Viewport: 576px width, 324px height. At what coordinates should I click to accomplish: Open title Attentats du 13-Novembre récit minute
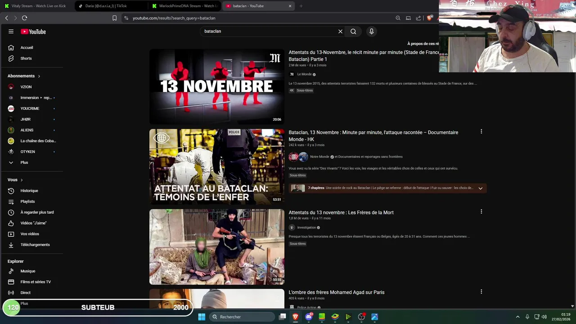point(364,56)
